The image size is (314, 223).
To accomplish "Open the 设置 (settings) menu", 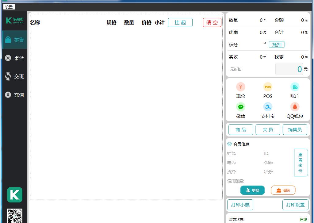I will point(9,6).
